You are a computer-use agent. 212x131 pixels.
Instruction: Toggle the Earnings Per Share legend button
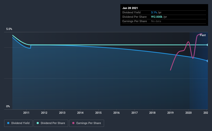click(x=87, y=123)
